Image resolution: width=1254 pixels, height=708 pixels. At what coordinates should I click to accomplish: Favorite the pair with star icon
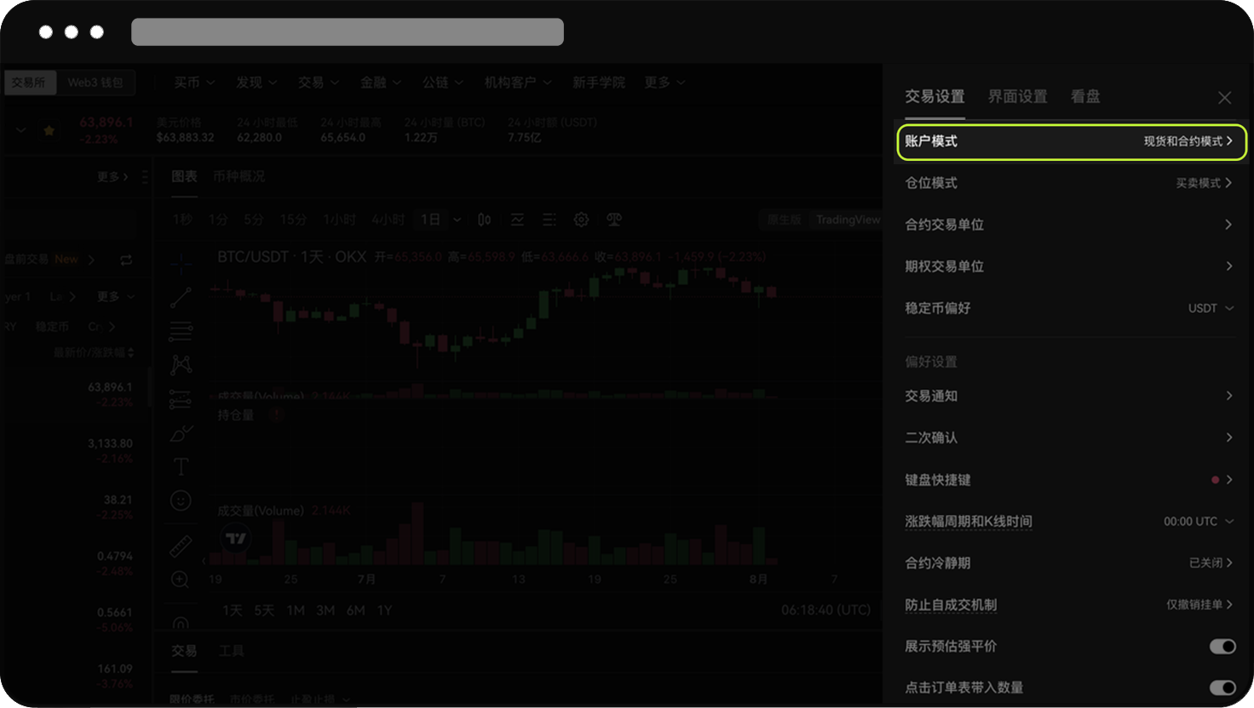(49, 130)
